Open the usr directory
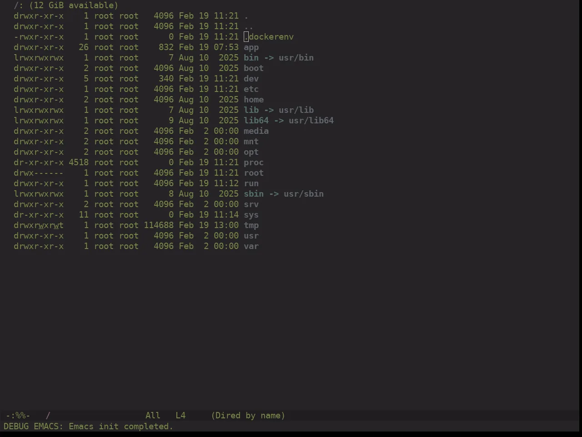Image resolution: width=582 pixels, height=437 pixels. pos(251,236)
